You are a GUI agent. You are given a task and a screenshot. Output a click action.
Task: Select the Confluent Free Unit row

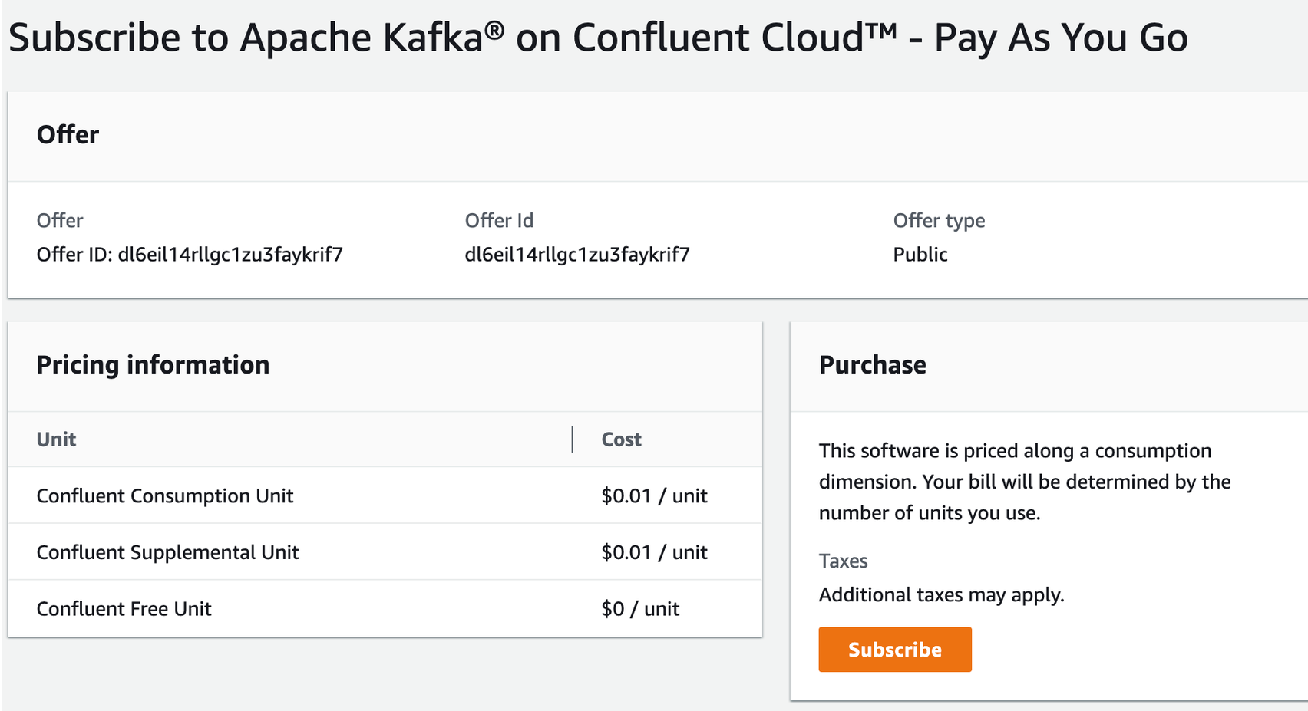(124, 608)
